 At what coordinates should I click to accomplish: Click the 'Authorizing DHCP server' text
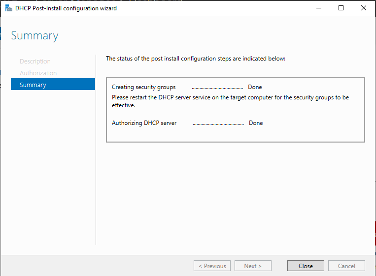click(x=144, y=123)
